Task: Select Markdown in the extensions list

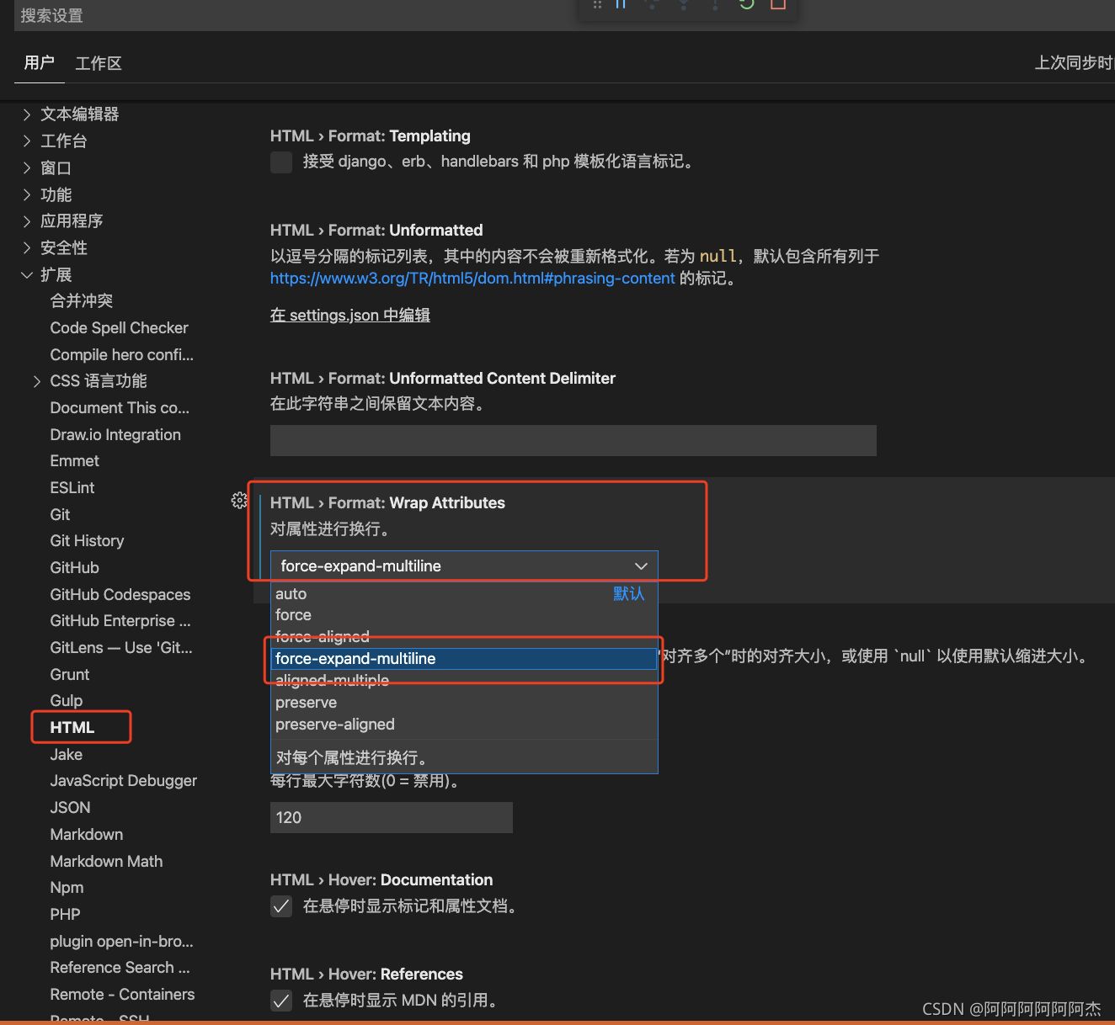Action: 87,835
